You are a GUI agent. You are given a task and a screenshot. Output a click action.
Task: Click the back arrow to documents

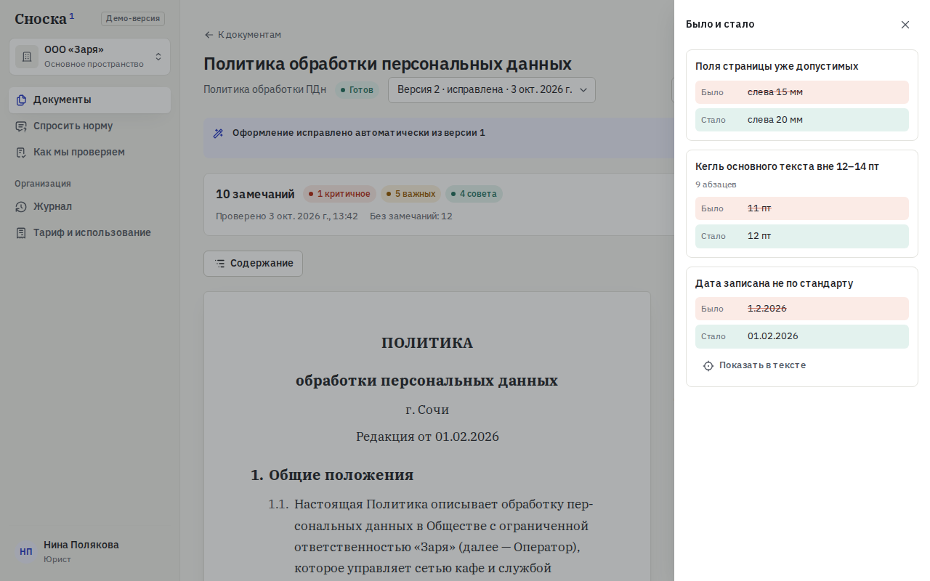(x=209, y=35)
